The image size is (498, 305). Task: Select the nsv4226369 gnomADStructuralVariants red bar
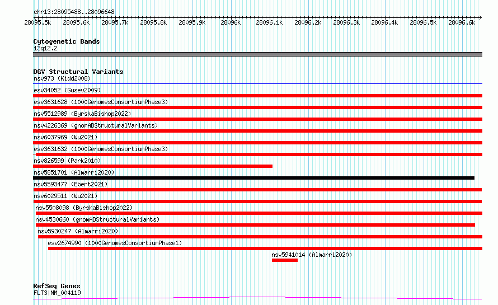(257, 131)
